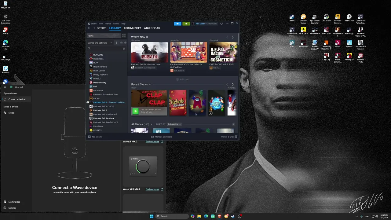This screenshot has width=391, height=220.
Task: Open Among Us desktop shortcut
Action: [349, 57]
